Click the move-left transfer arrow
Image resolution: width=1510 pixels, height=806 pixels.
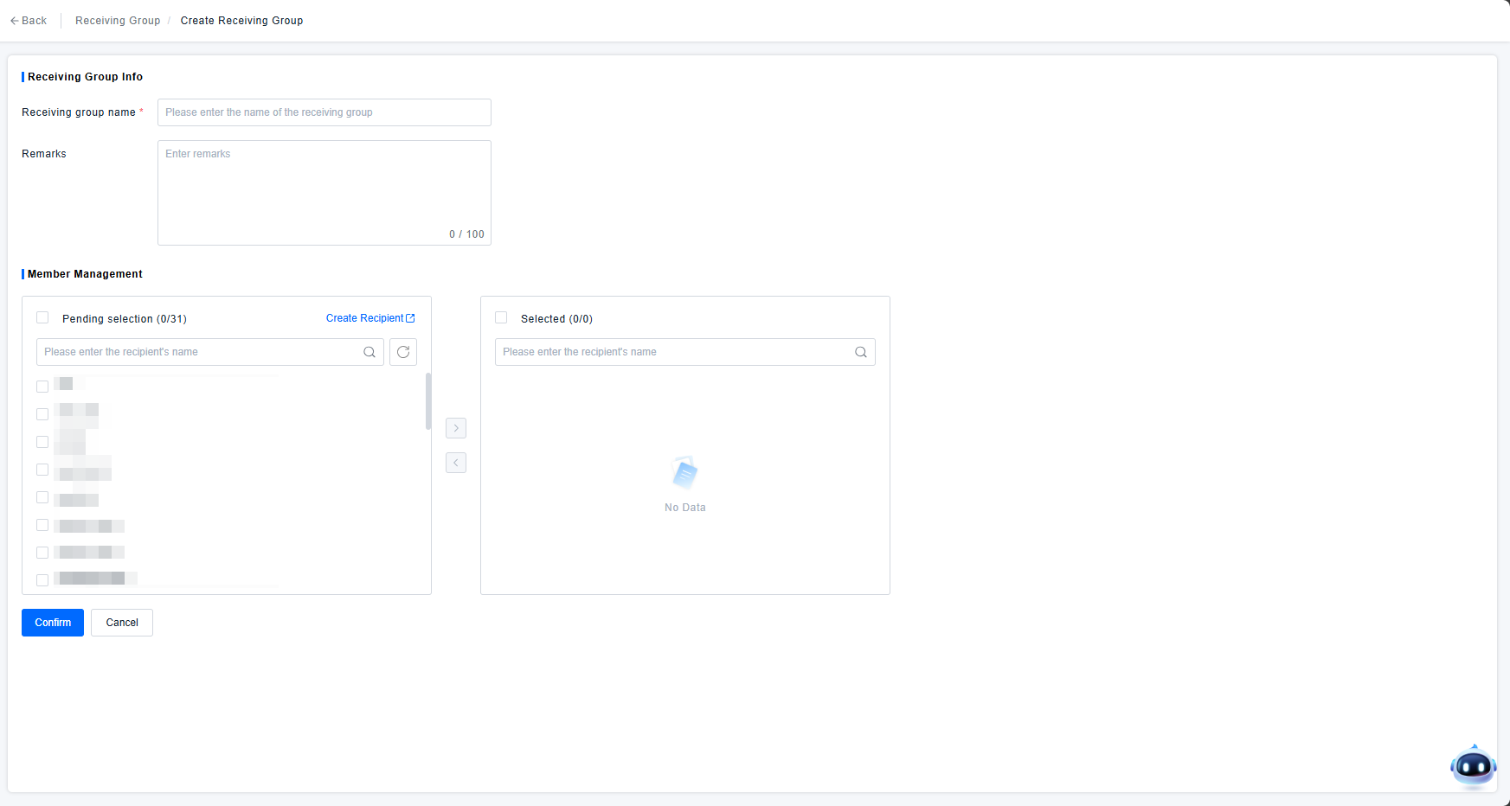point(456,463)
